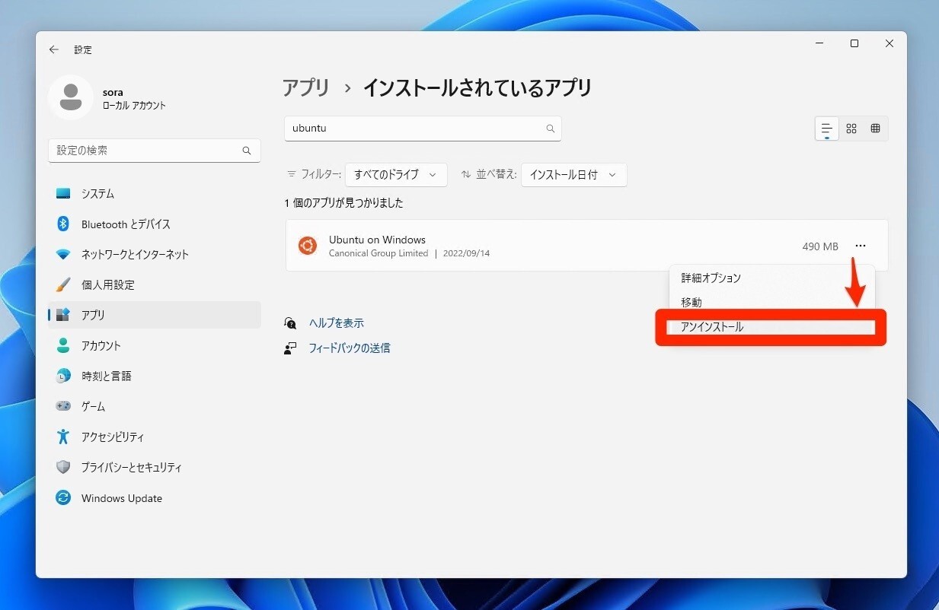Click the back arrow in Settings header

[x=53, y=49]
